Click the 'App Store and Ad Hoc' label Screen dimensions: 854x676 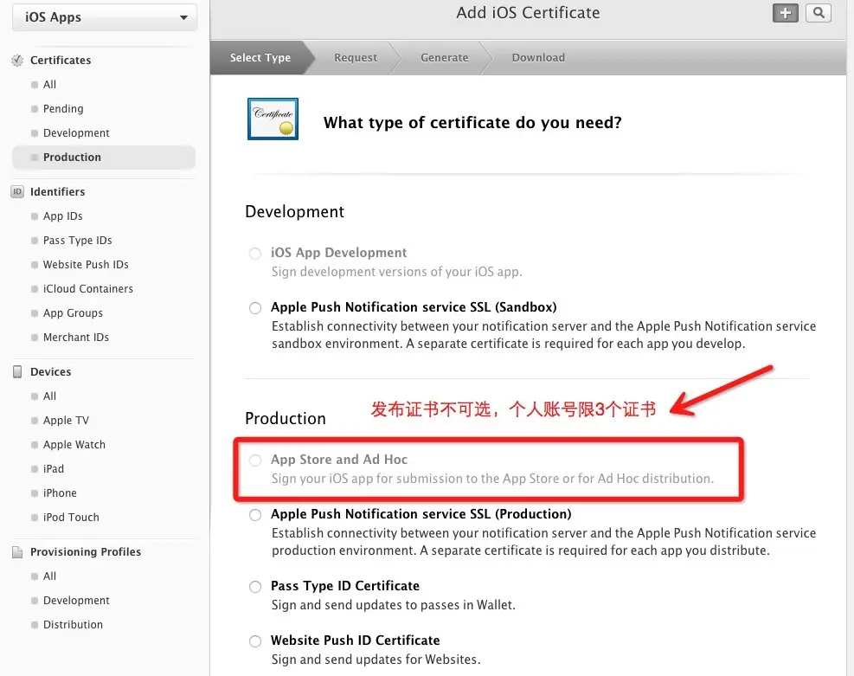pos(339,460)
